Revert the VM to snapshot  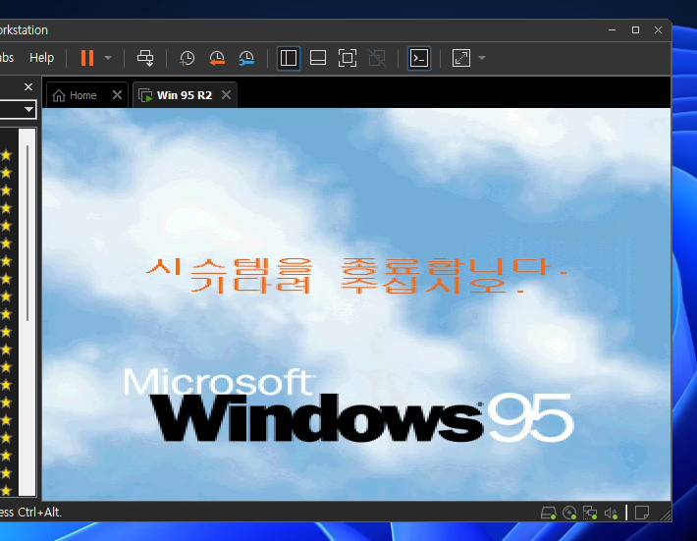click(217, 58)
